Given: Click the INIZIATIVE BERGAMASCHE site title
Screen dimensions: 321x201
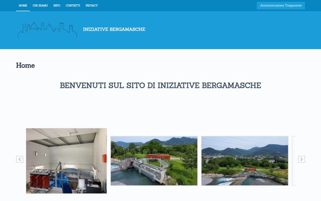Looking at the screenshot, I should click(x=114, y=29).
